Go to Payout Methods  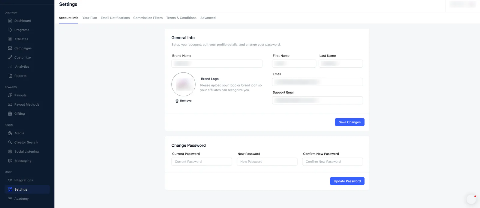pyautogui.click(x=27, y=104)
